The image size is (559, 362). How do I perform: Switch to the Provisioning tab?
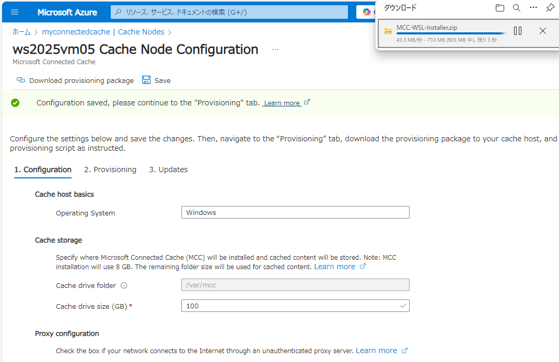(110, 170)
